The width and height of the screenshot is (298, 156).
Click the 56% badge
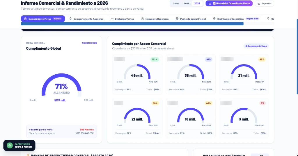point(155,103)
